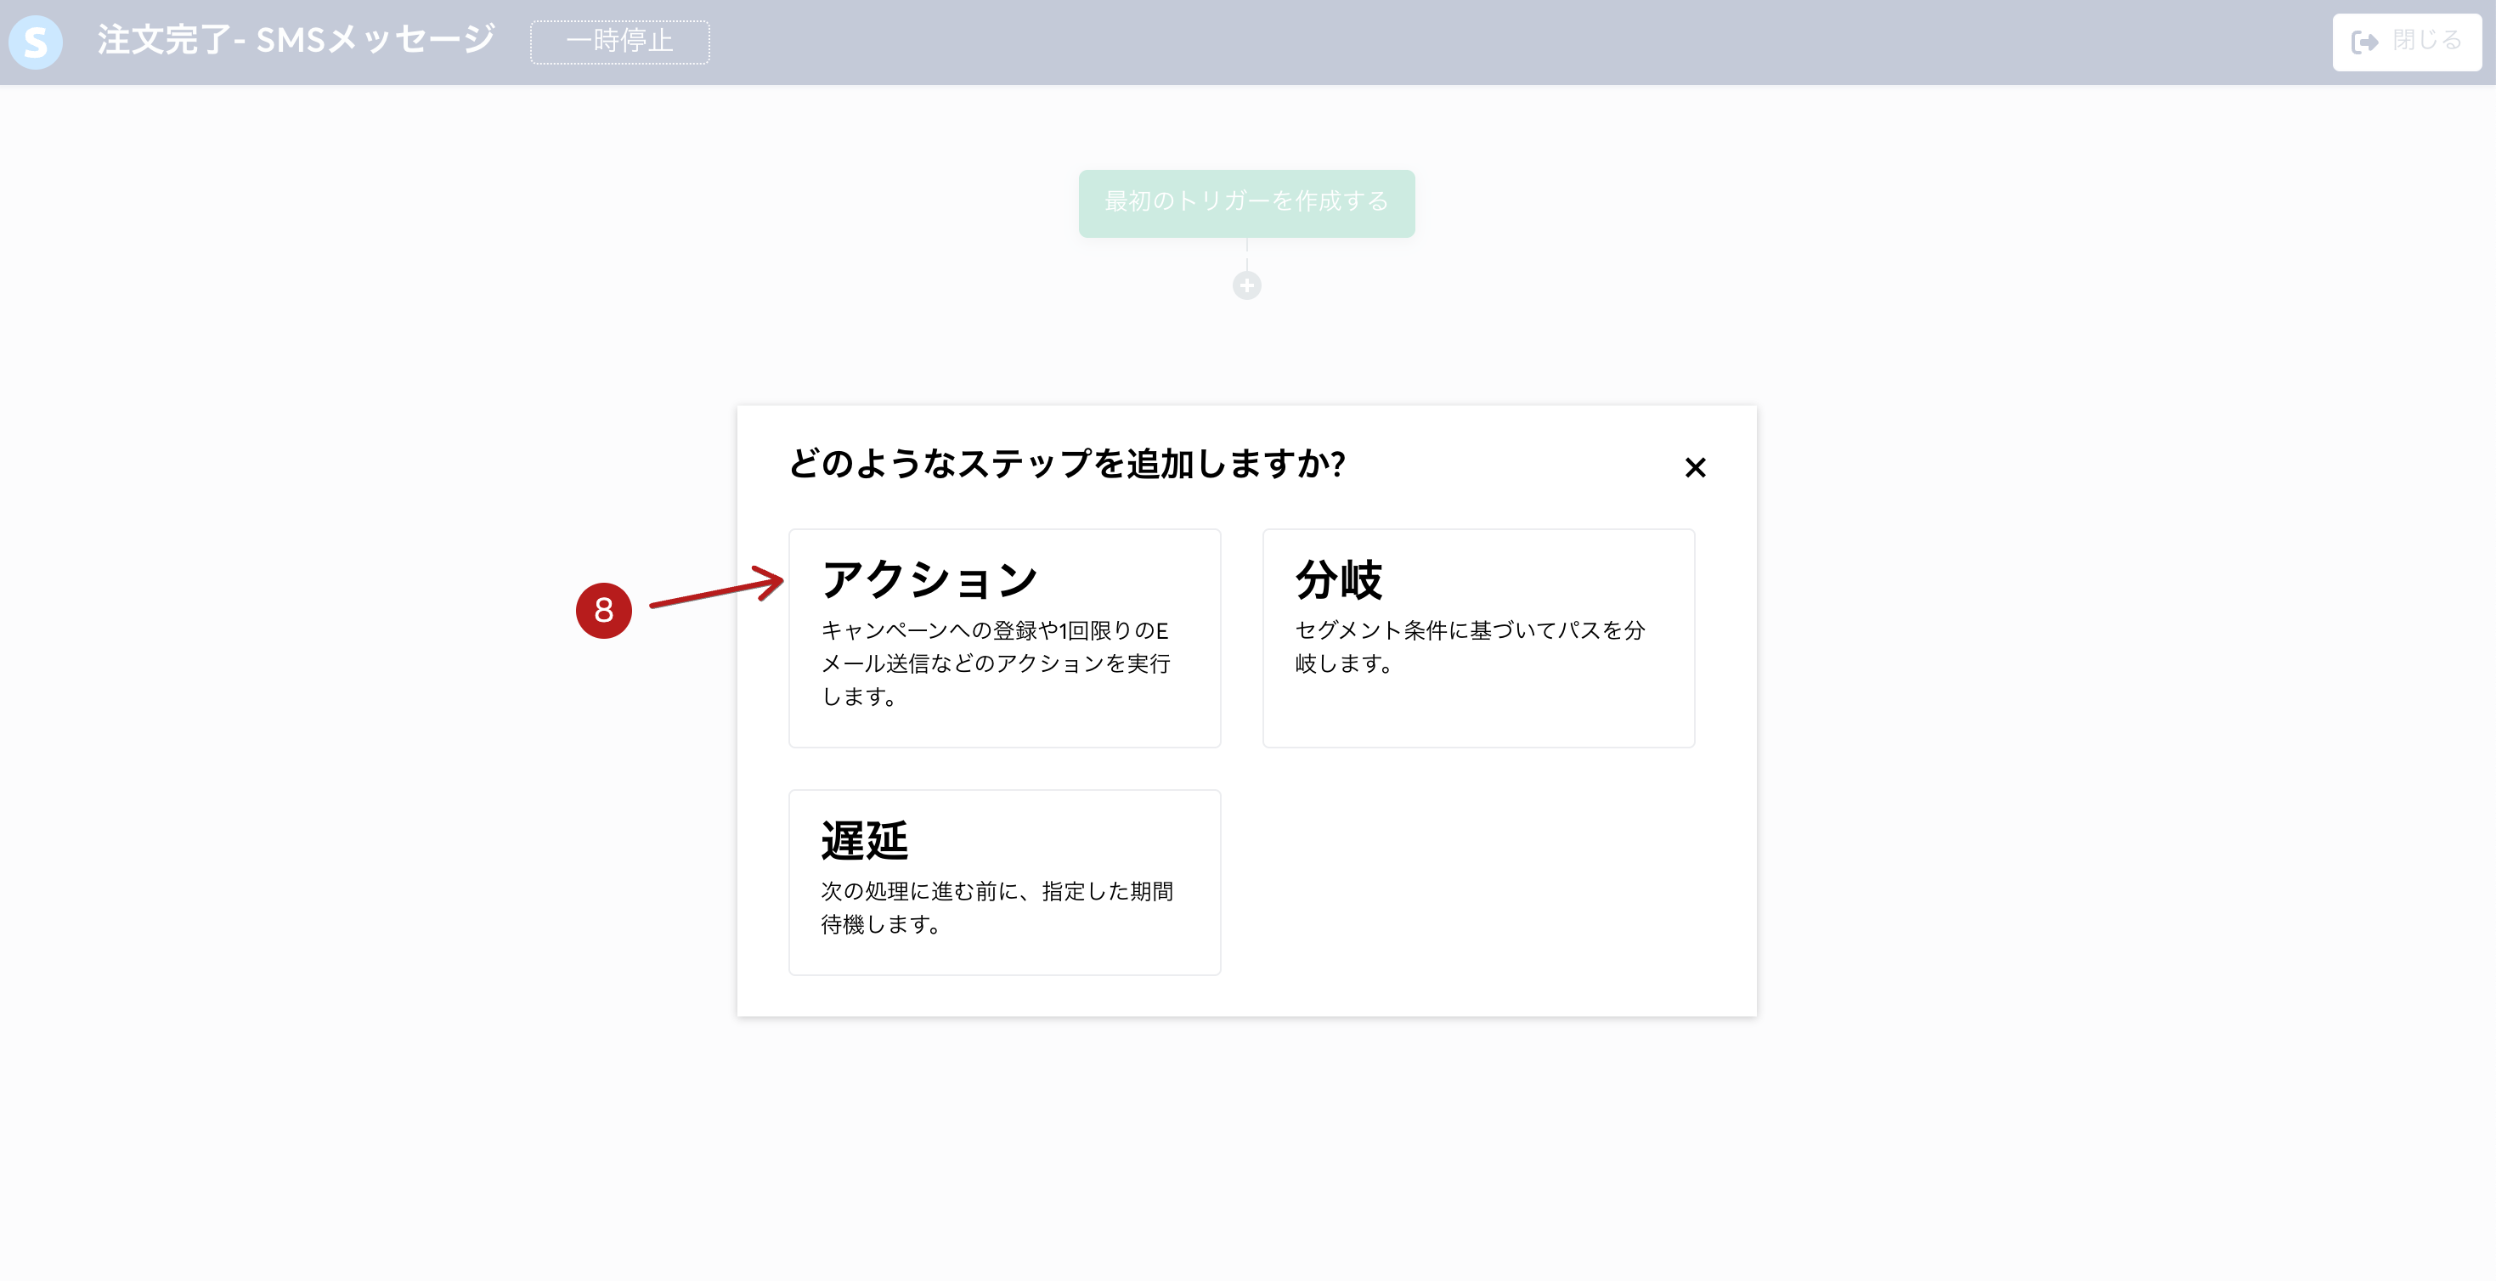
Task: Click the 一時停止 pause button
Action: [x=619, y=42]
